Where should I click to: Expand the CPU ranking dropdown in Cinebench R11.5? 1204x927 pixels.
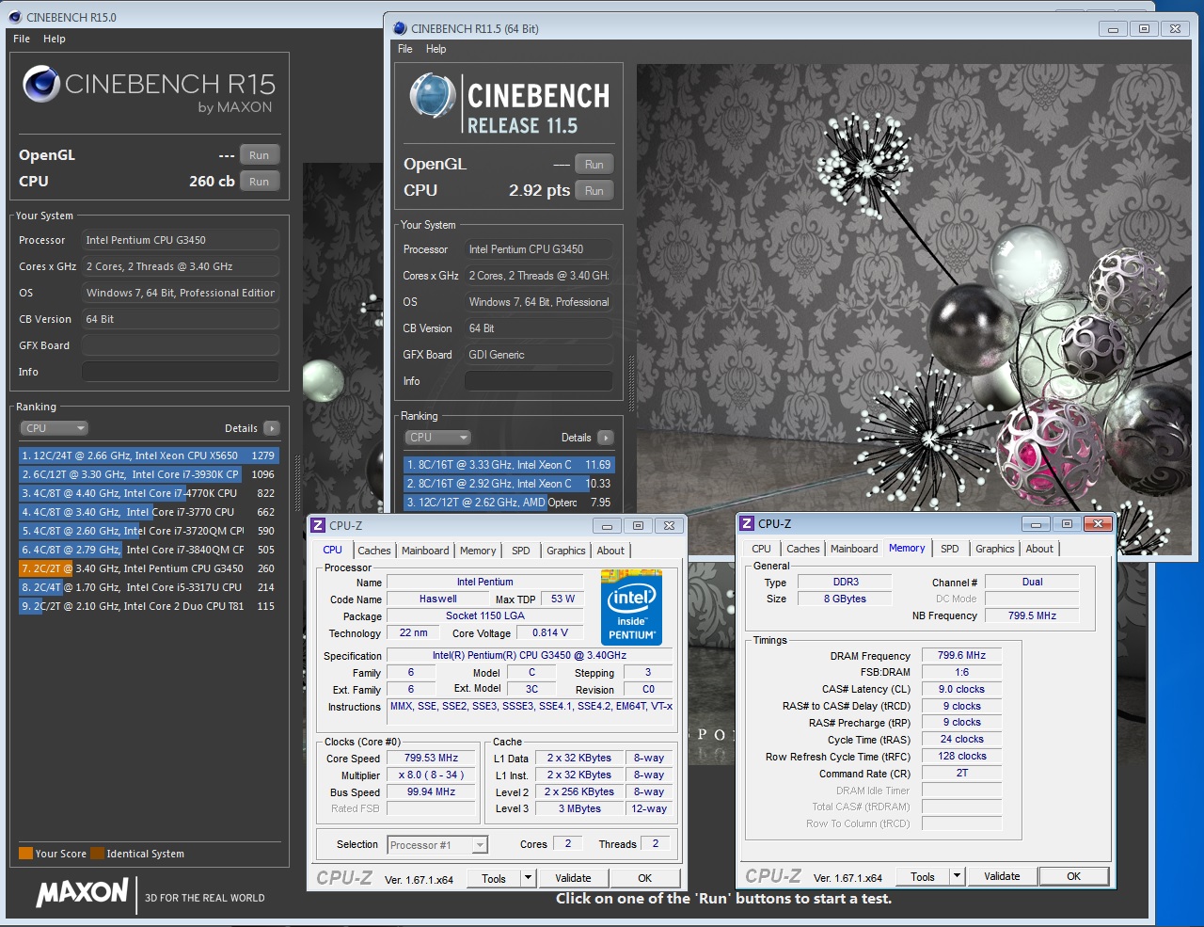(x=438, y=438)
